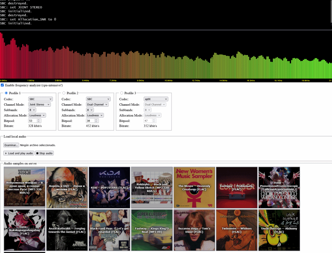Select Profile 1 radio button
The image size is (332, 253).
6,93
